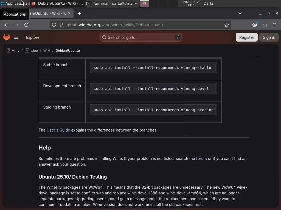Click the winehq-stable install command
281x210 pixels.
coord(153,68)
